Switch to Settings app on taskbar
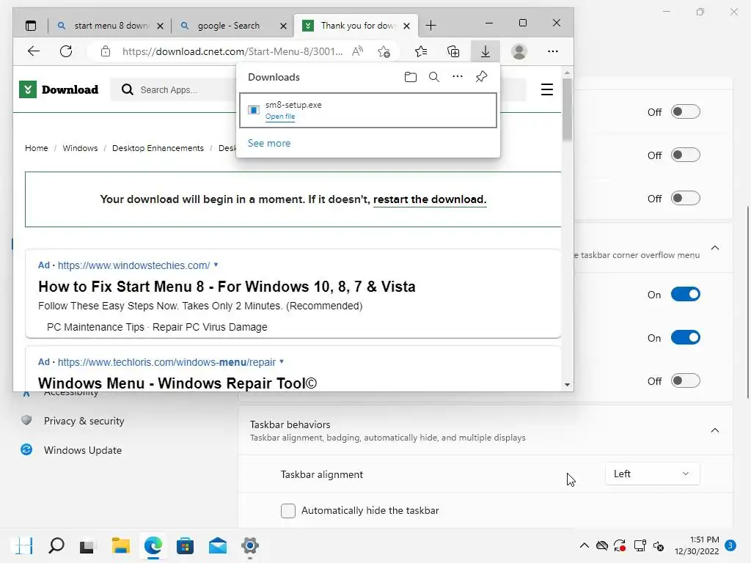The height and width of the screenshot is (563, 751). coord(249,545)
